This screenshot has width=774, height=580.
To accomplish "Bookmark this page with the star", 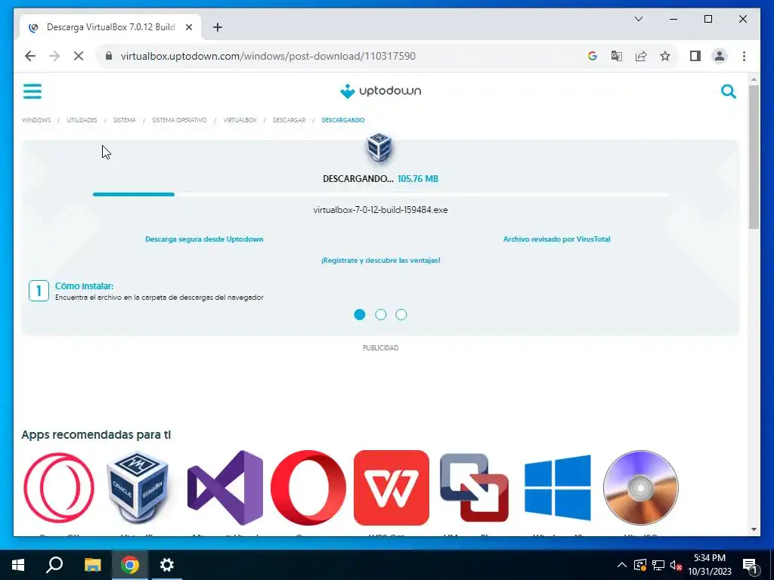I will pos(665,56).
